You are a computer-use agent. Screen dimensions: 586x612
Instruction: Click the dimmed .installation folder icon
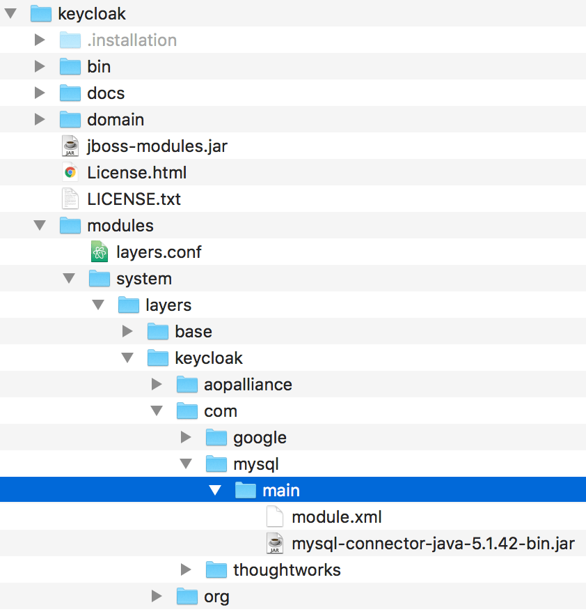[70, 40]
